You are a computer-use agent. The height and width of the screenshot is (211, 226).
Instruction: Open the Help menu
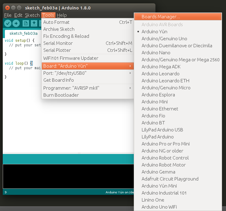(x=62, y=15)
